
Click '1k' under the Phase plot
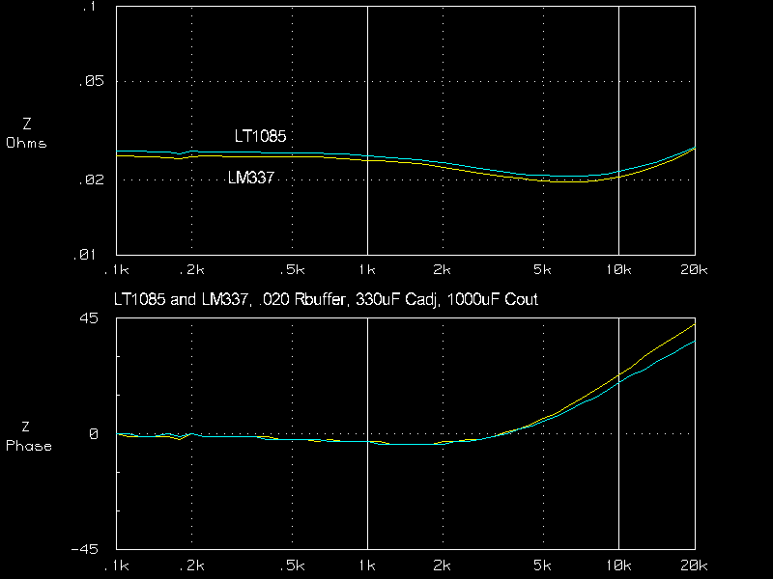click(367, 565)
